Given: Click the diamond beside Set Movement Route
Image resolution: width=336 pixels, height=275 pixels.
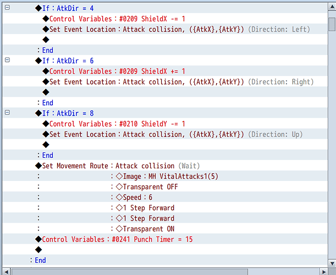Looking at the screenshot, I should click(38, 166).
